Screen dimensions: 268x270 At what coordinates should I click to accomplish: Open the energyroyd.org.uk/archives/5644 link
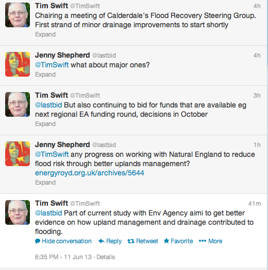pyautogui.click(x=90, y=173)
